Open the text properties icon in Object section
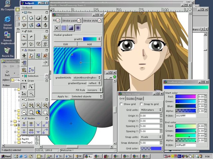Image resolution: width=213 pixels, height=159 pixels. [45, 56]
